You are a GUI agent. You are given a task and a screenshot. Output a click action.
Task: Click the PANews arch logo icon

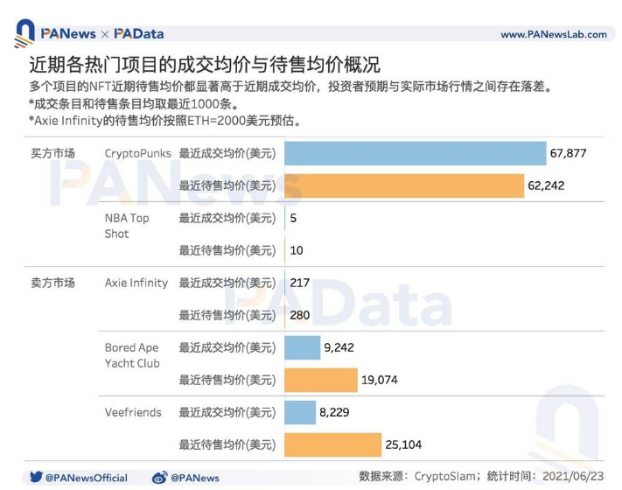click(x=24, y=33)
